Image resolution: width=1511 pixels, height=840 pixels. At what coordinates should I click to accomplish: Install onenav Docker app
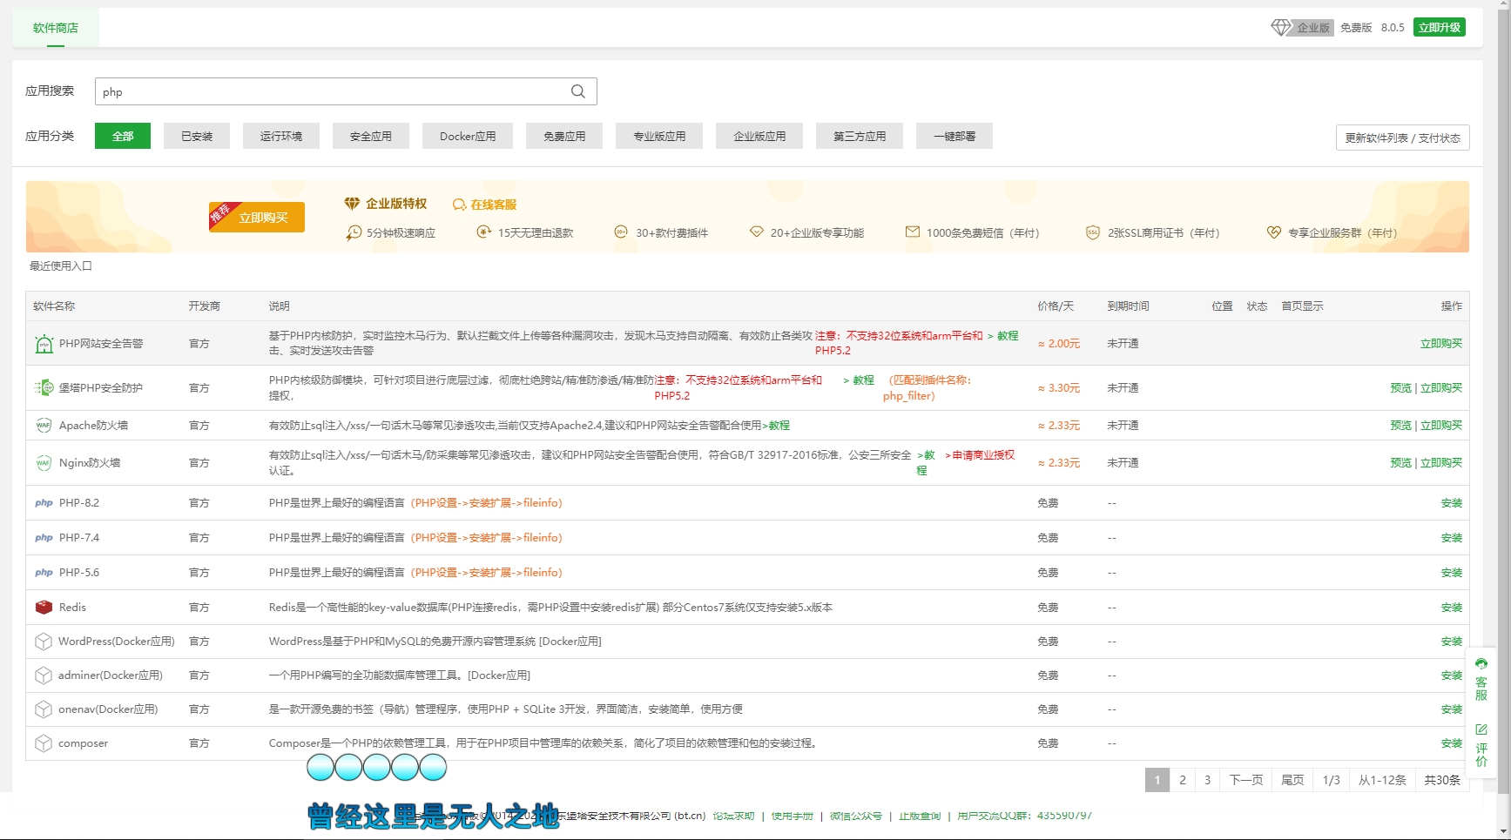(1452, 709)
